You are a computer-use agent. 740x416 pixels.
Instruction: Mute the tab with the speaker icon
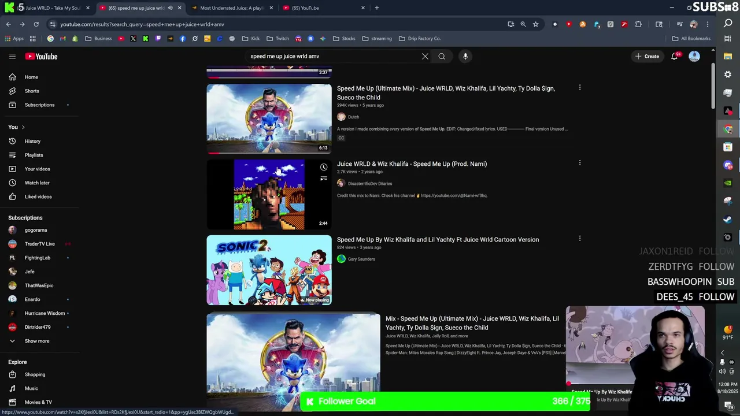tap(170, 8)
